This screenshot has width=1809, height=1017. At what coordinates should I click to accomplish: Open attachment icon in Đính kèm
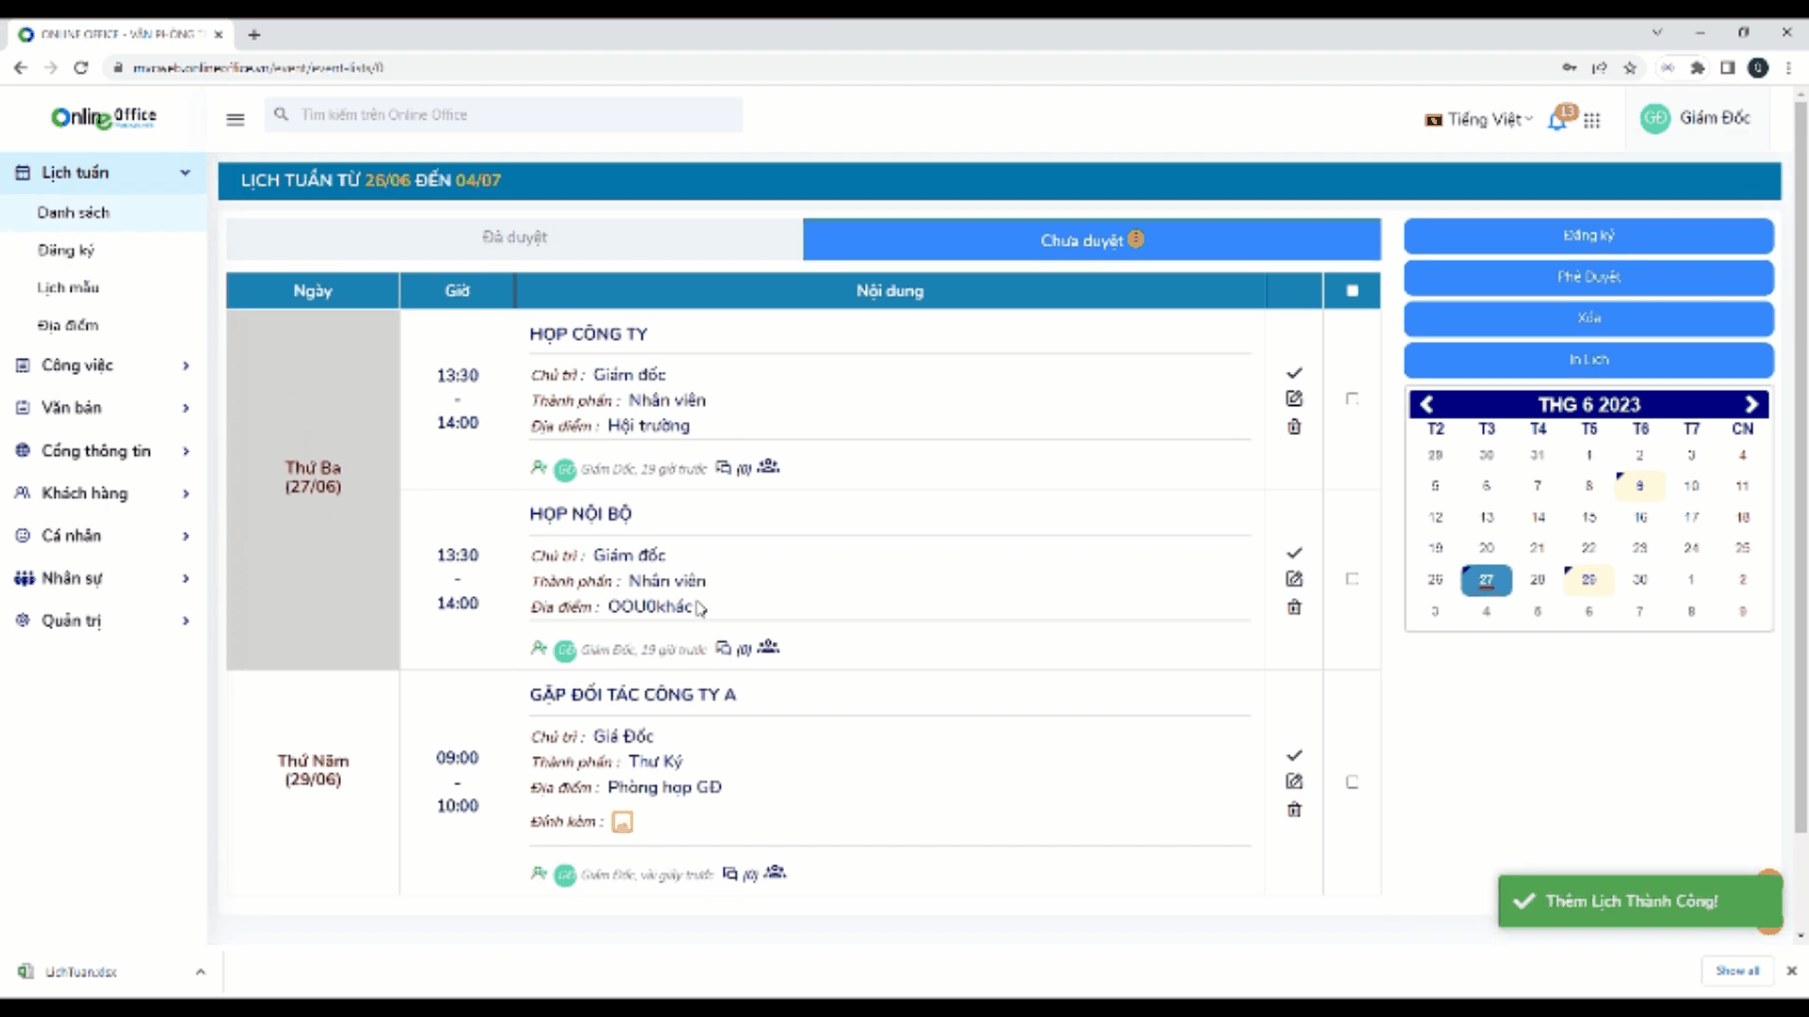(622, 822)
